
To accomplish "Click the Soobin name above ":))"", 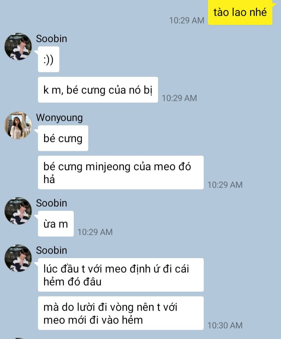I will coord(52,39).
